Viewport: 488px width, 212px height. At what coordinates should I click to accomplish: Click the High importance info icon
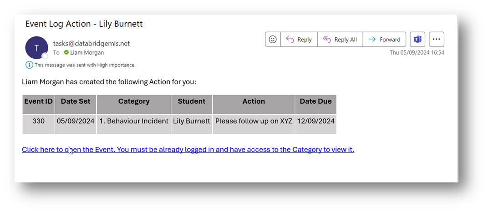pyautogui.click(x=29, y=65)
